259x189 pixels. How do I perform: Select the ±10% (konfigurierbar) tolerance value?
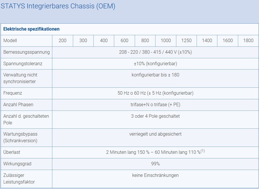(155, 64)
